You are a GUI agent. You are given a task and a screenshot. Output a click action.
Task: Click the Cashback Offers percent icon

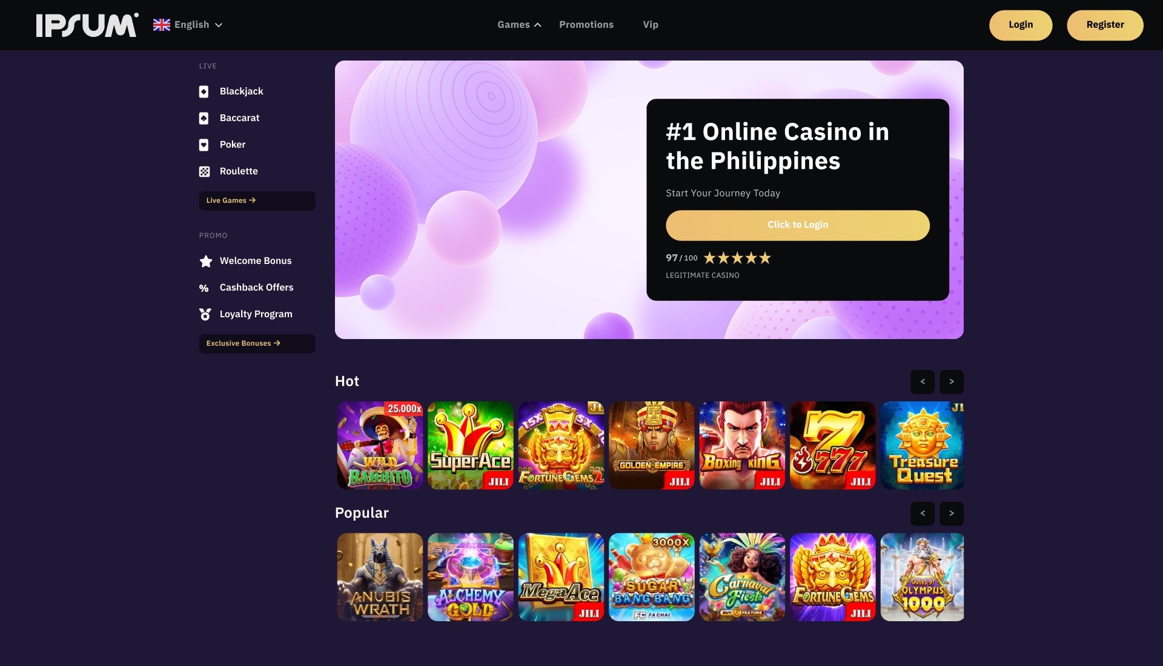point(204,288)
